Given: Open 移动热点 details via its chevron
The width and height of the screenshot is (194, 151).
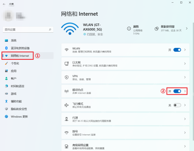Looking at the screenshot, I should click(x=185, y=91).
